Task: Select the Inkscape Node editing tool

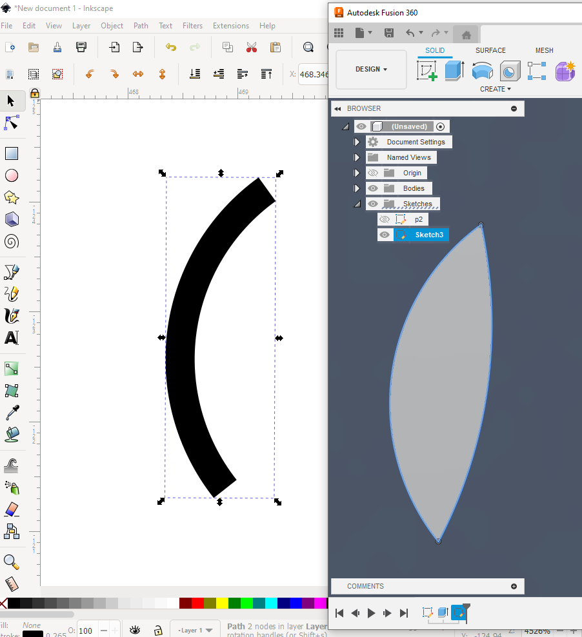Action: [11, 122]
